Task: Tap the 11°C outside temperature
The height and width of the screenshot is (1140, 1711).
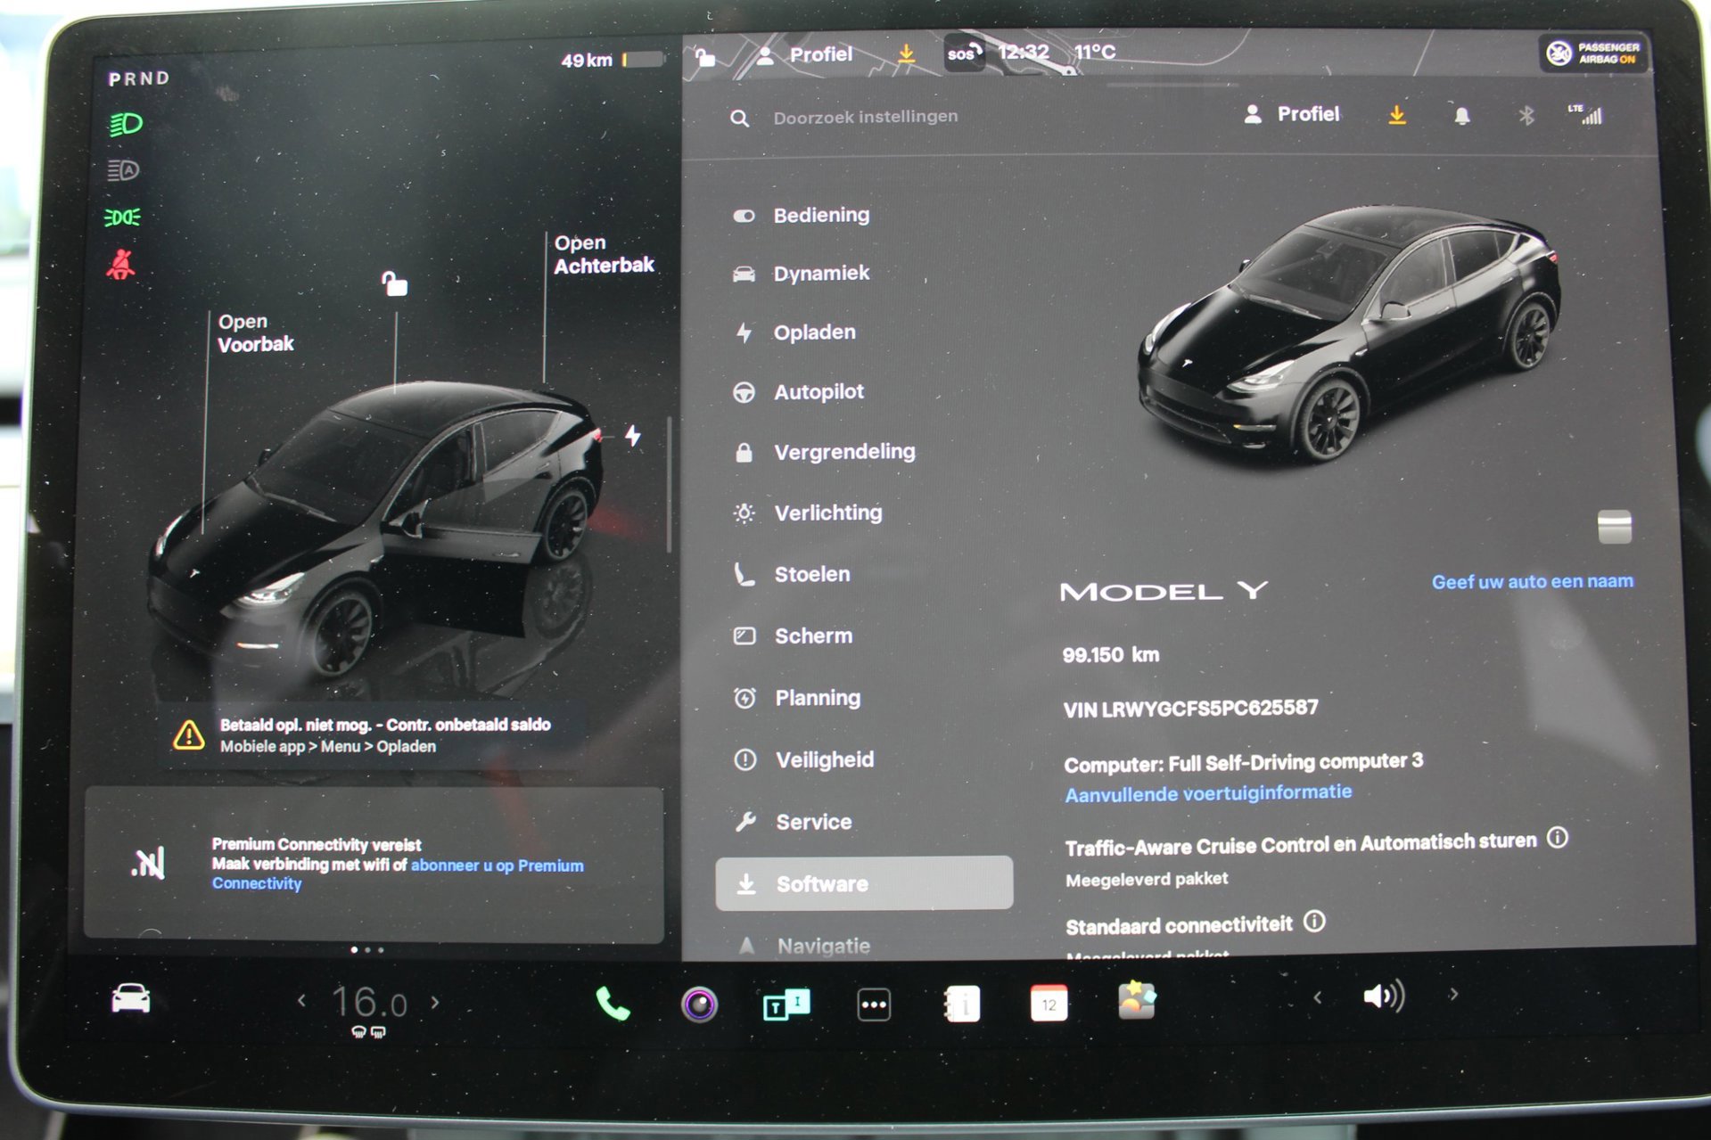Action: pos(1095,52)
